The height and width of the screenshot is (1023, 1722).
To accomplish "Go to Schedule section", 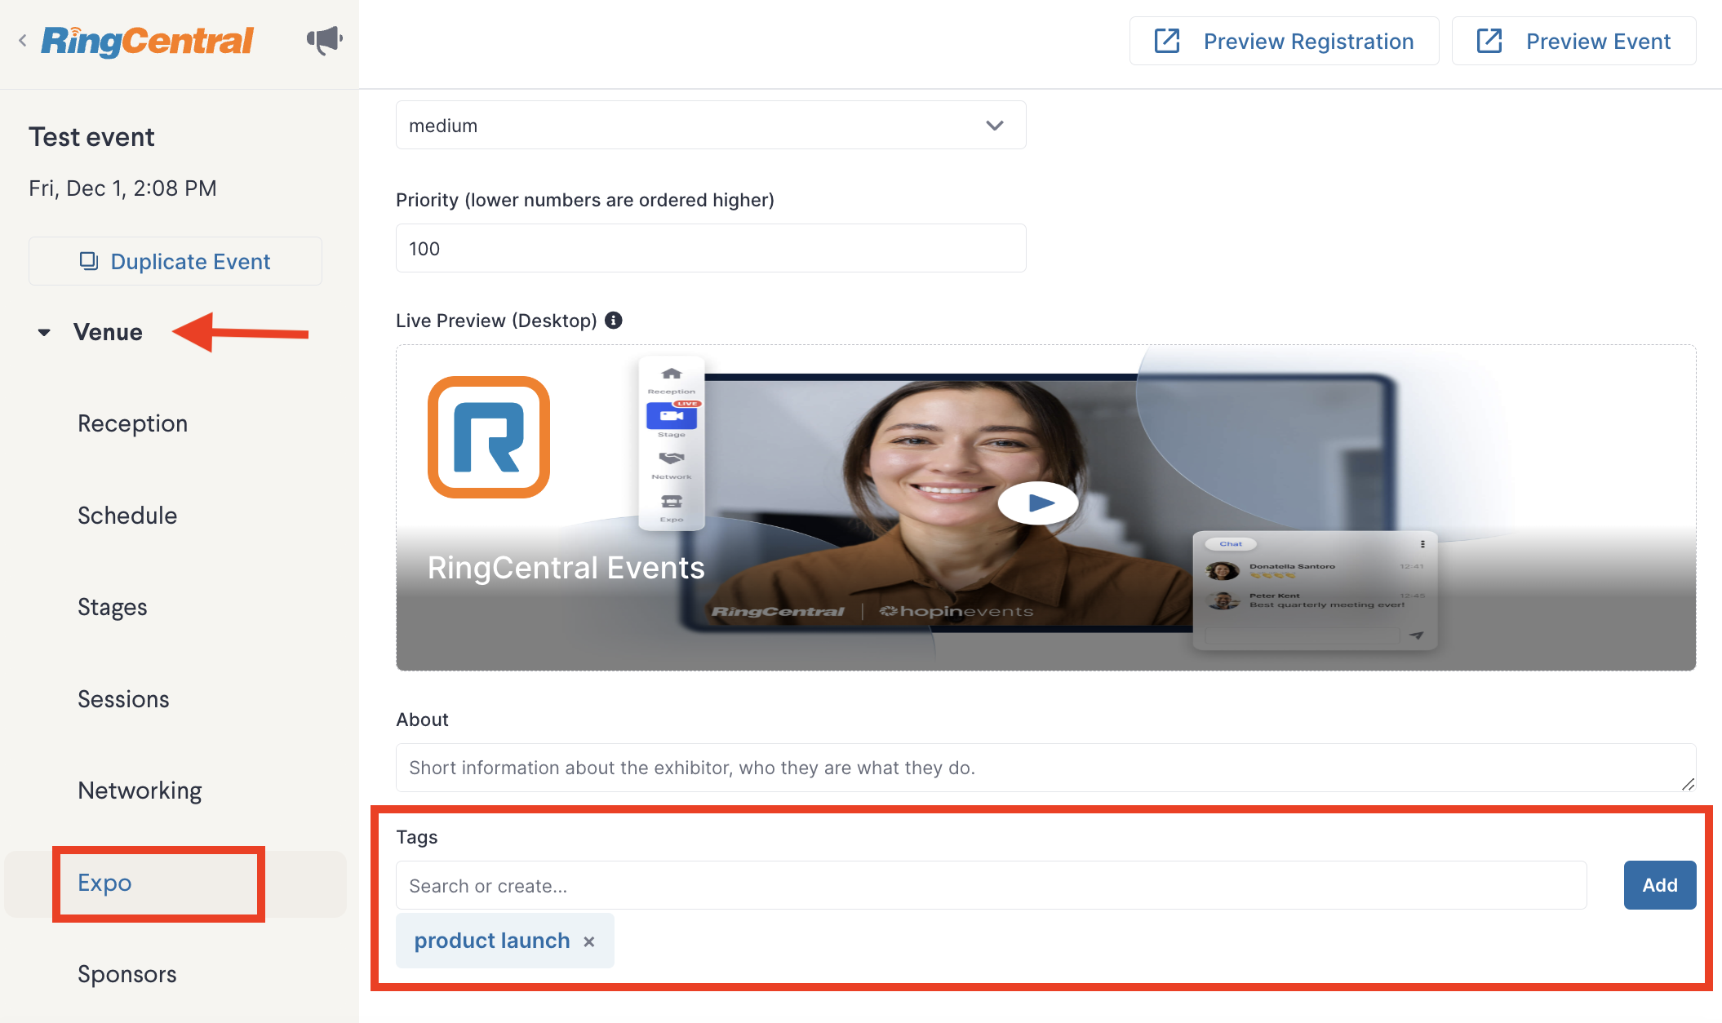I will coord(127,516).
